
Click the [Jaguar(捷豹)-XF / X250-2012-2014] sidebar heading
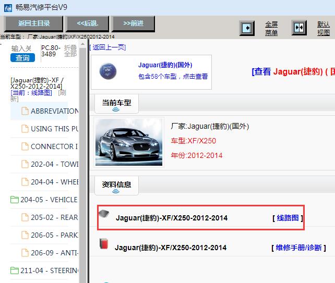tap(37, 83)
